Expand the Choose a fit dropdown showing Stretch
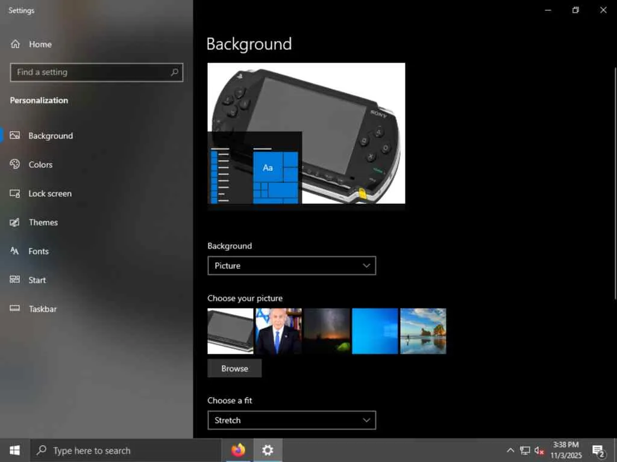The width and height of the screenshot is (617, 462). 292,420
